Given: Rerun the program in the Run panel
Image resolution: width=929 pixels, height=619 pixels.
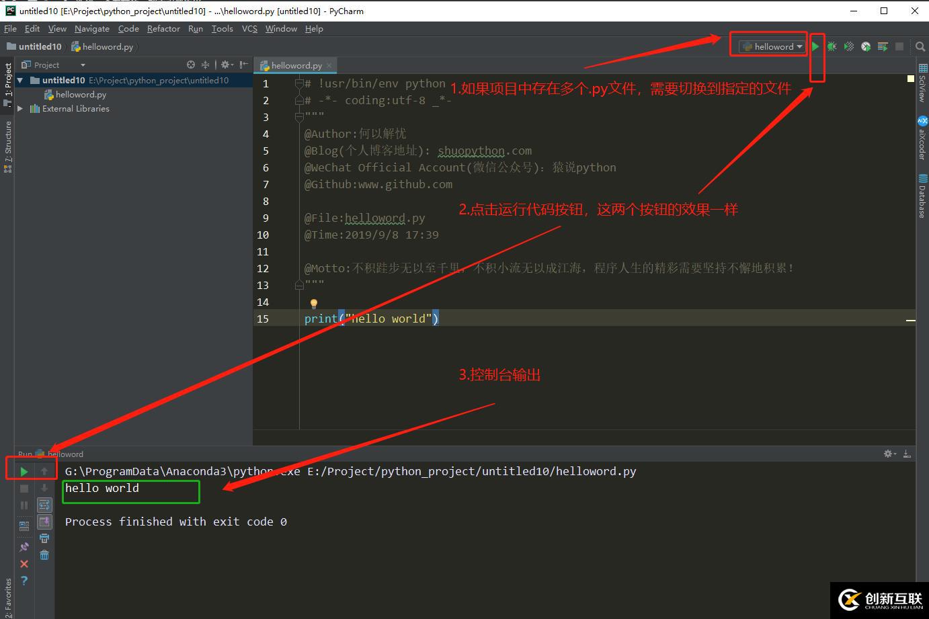Looking at the screenshot, I should click(x=24, y=470).
